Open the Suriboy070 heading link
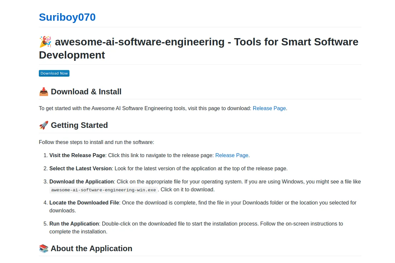This screenshot has height=263, width=395. (x=67, y=17)
